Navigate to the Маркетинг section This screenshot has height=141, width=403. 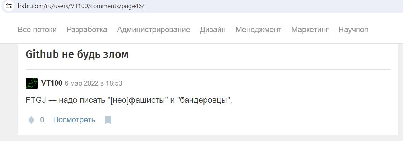[x=310, y=29]
